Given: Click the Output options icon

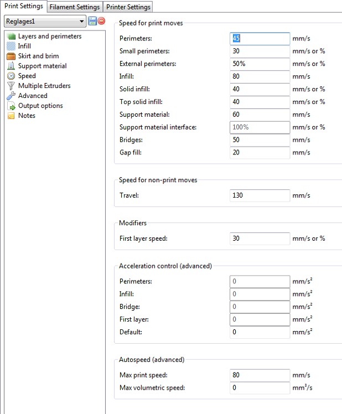Looking at the screenshot, I should (x=11, y=106).
